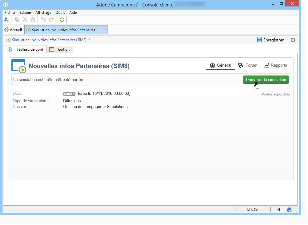The image size is (308, 225).
Task: Click 'Li 1, Col 1' in the status bar
Action: pyautogui.click(x=254, y=210)
